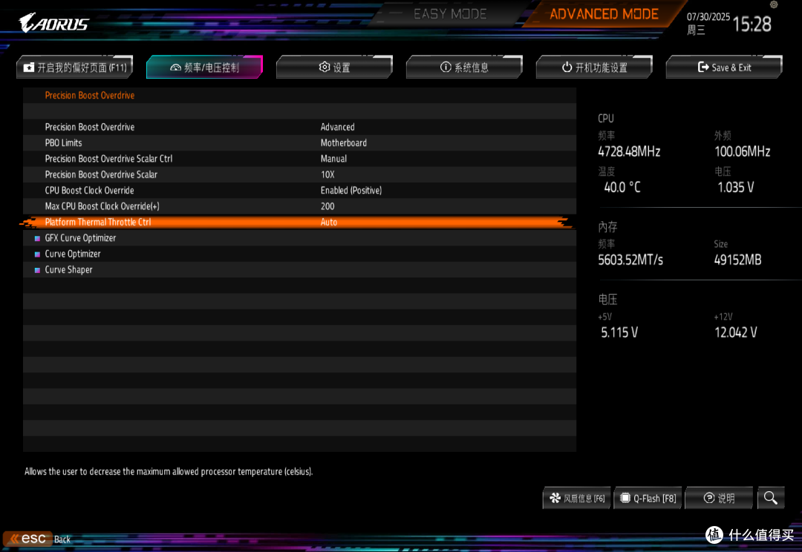Select the PBO Limits row label
Image resolution: width=802 pixels, height=552 pixels.
[x=63, y=142]
